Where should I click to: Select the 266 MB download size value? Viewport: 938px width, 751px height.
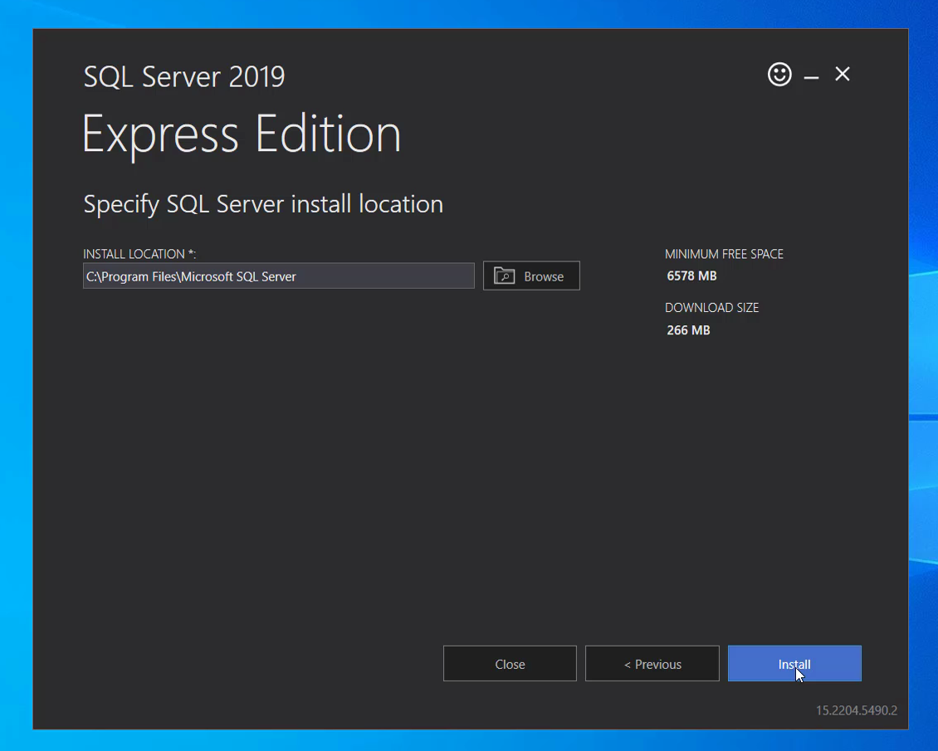tap(688, 330)
